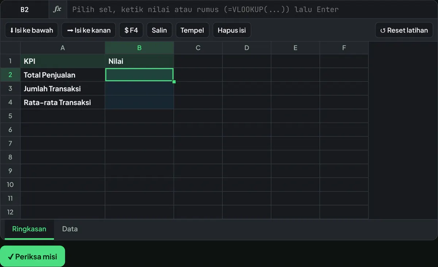Image resolution: width=438 pixels, height=267 pixels.
Task: Click the Nilai header cell
Action: click(139, 61)
